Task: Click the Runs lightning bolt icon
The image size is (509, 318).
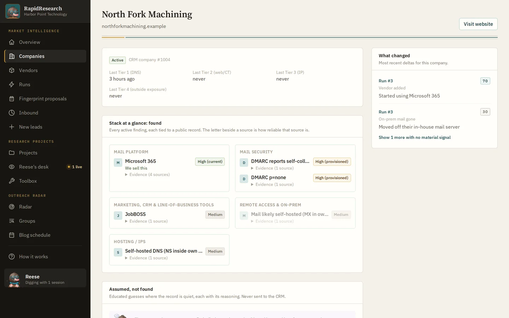Action: click(12, 84)
